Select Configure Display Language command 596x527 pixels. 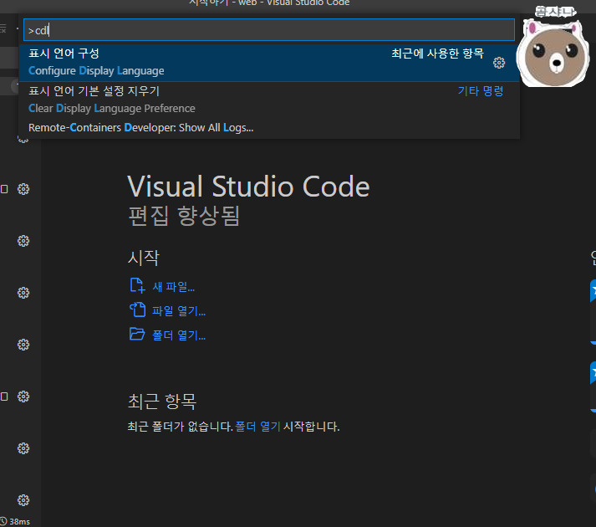[x=268, y=63]
